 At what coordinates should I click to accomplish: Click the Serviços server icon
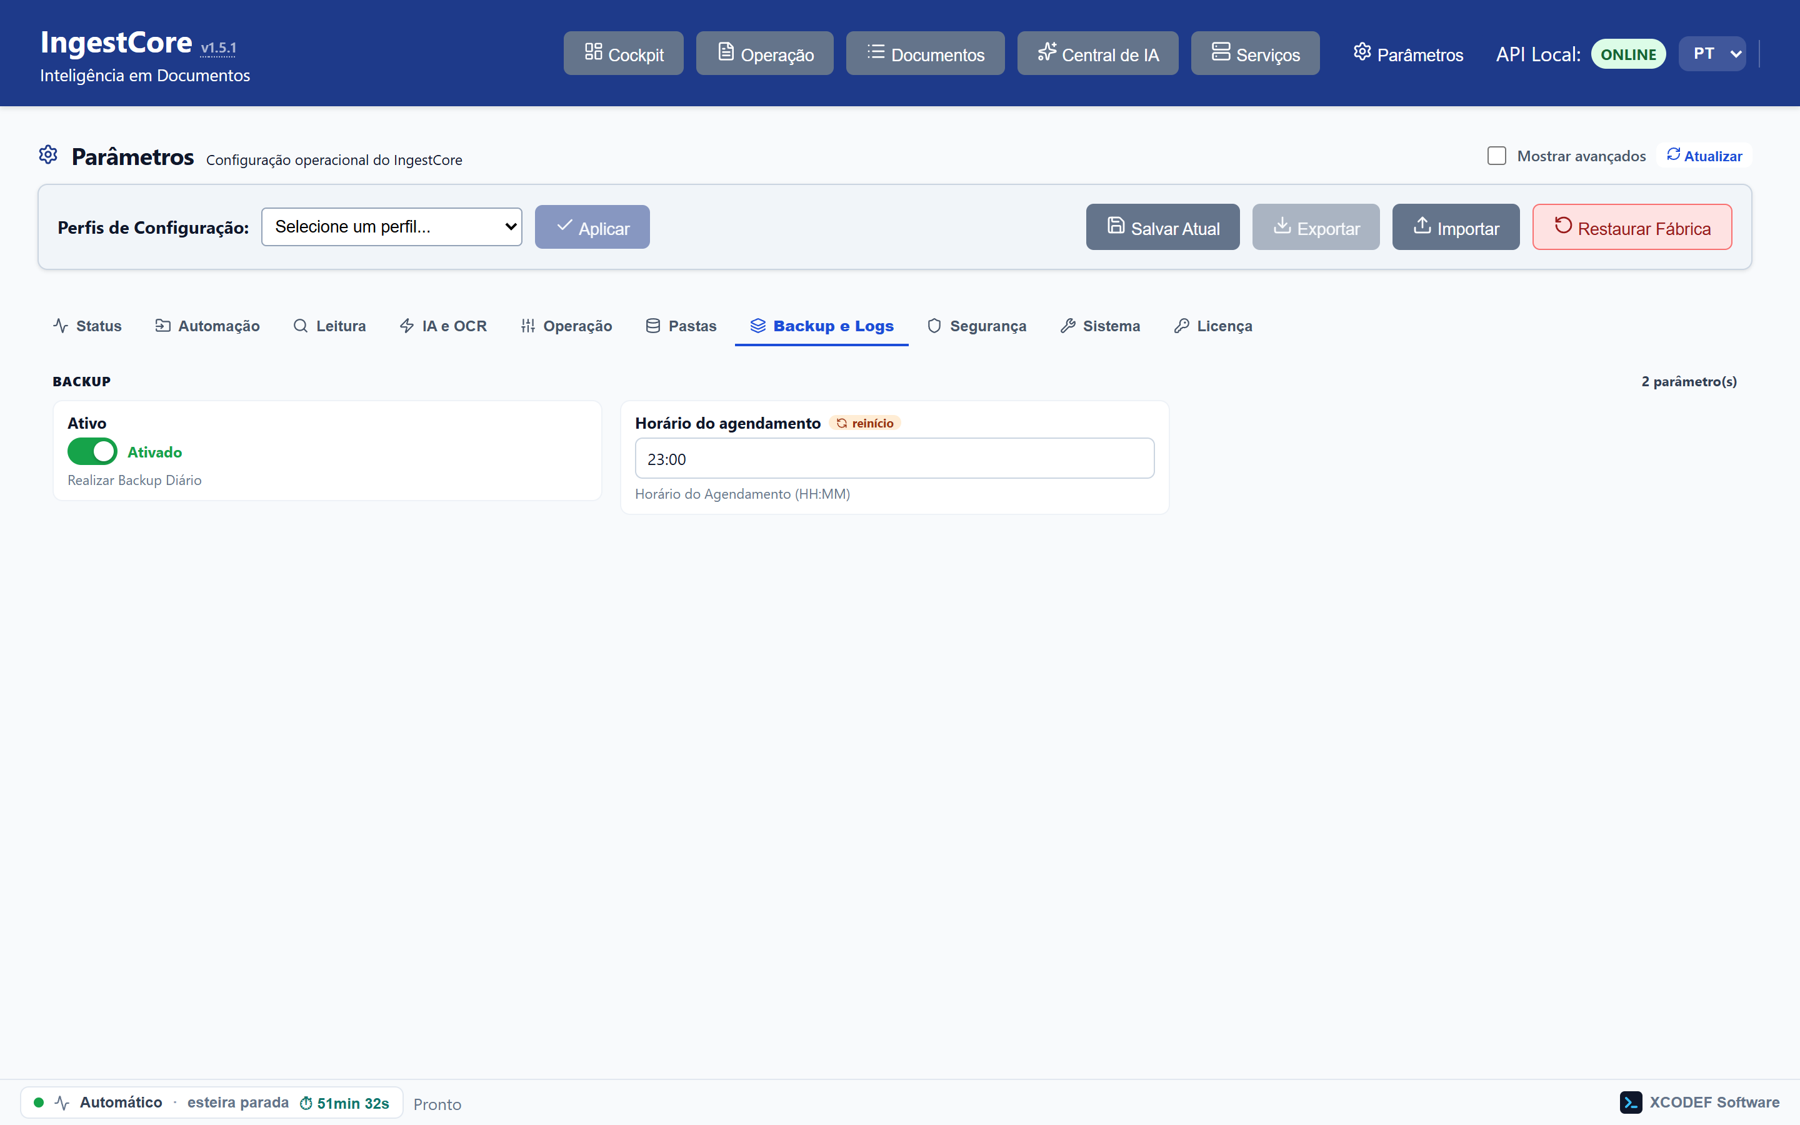pos(1221,51)
